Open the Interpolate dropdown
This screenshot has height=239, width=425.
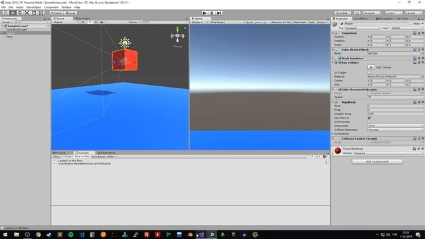click(396, 125)
